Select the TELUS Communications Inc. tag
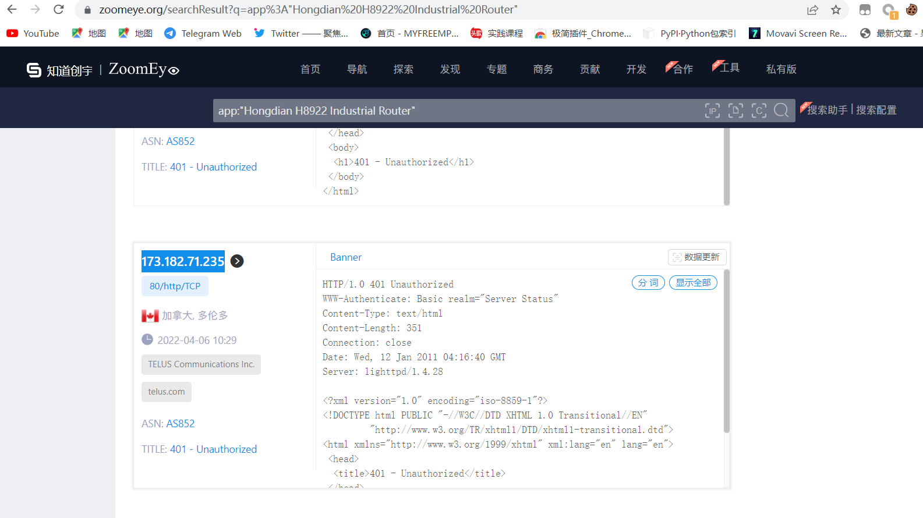Image resolution: width=923 pixels, height=518 pixels. [x=201, y=364]
